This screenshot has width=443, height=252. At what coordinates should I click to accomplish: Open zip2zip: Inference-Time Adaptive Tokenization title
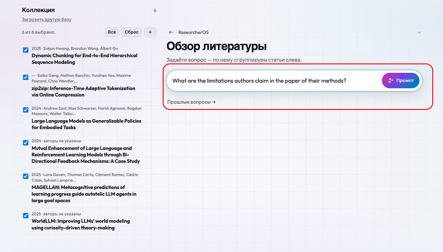click(x=83, y=92)
